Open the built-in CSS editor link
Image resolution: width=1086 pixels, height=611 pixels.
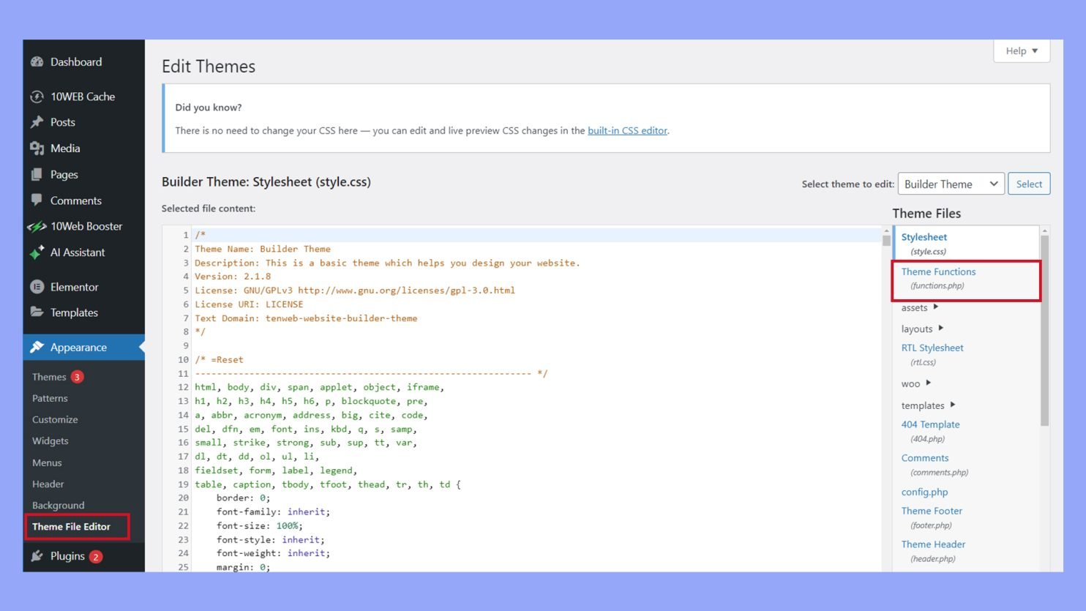627,130
